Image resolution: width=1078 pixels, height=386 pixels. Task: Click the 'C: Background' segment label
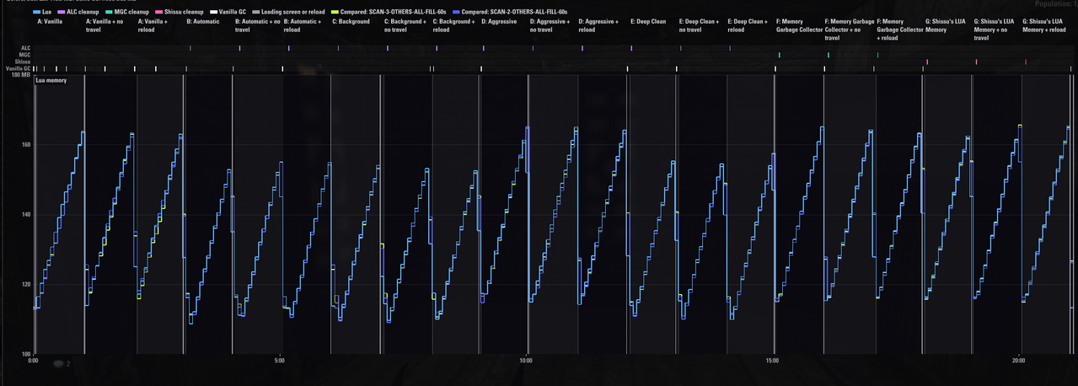[351, 22]
